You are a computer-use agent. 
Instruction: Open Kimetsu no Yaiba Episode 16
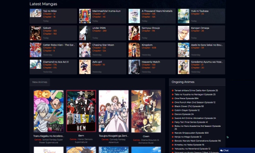pyautogui.click(x=189, y=145)
